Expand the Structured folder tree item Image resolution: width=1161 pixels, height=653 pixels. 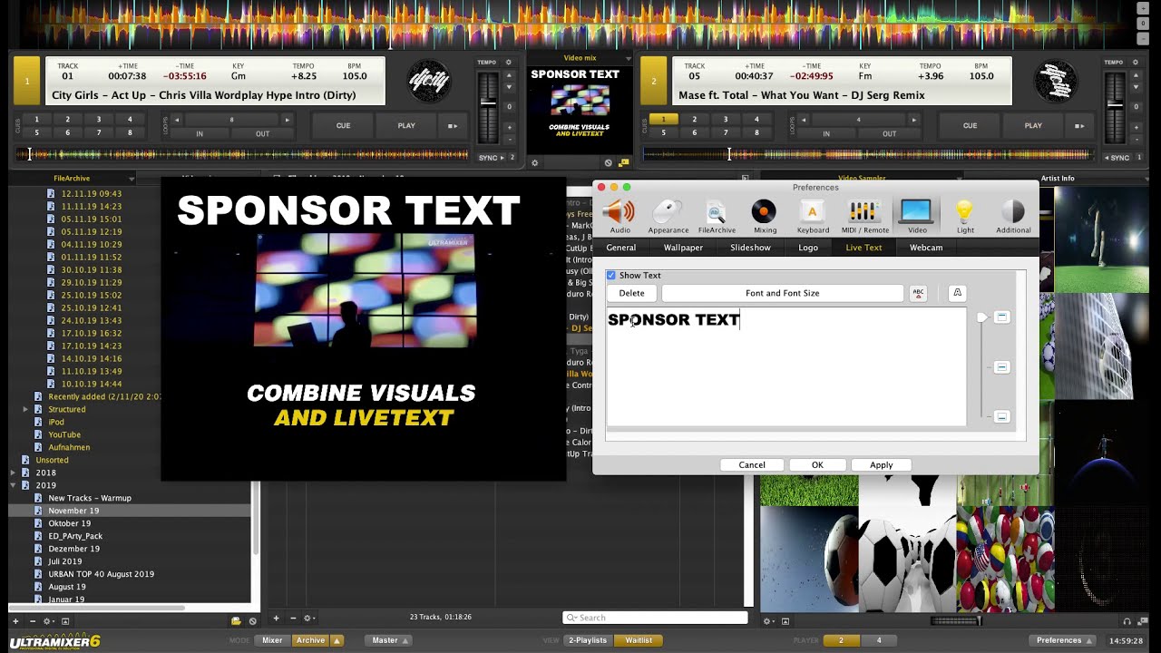25,409
